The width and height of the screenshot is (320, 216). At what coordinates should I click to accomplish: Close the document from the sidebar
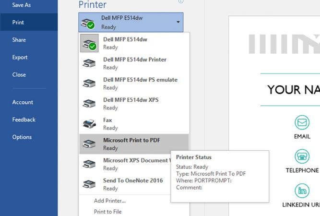[x=19, y=74]
